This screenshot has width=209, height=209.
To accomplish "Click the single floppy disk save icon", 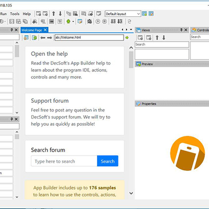I will click(x=12, y=21).
